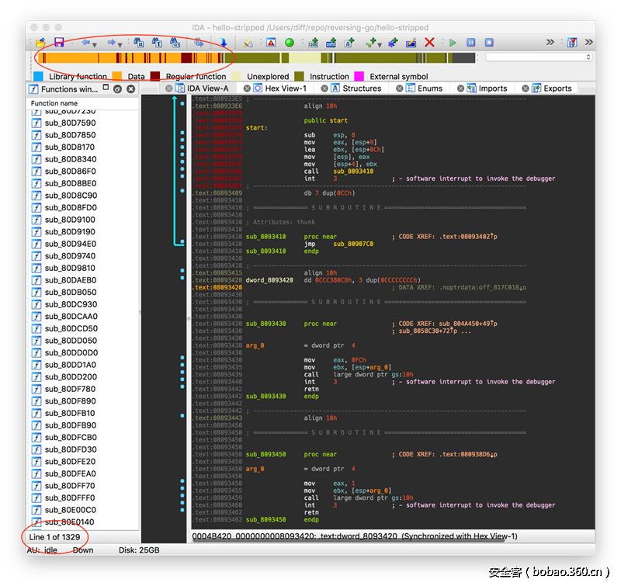
Task: Open the Imports tab
Action: (x=492, y=88)
